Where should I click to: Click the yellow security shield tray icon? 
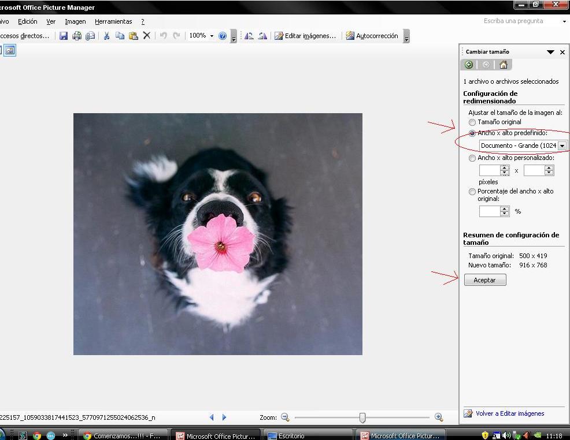[x=485, y=435]
